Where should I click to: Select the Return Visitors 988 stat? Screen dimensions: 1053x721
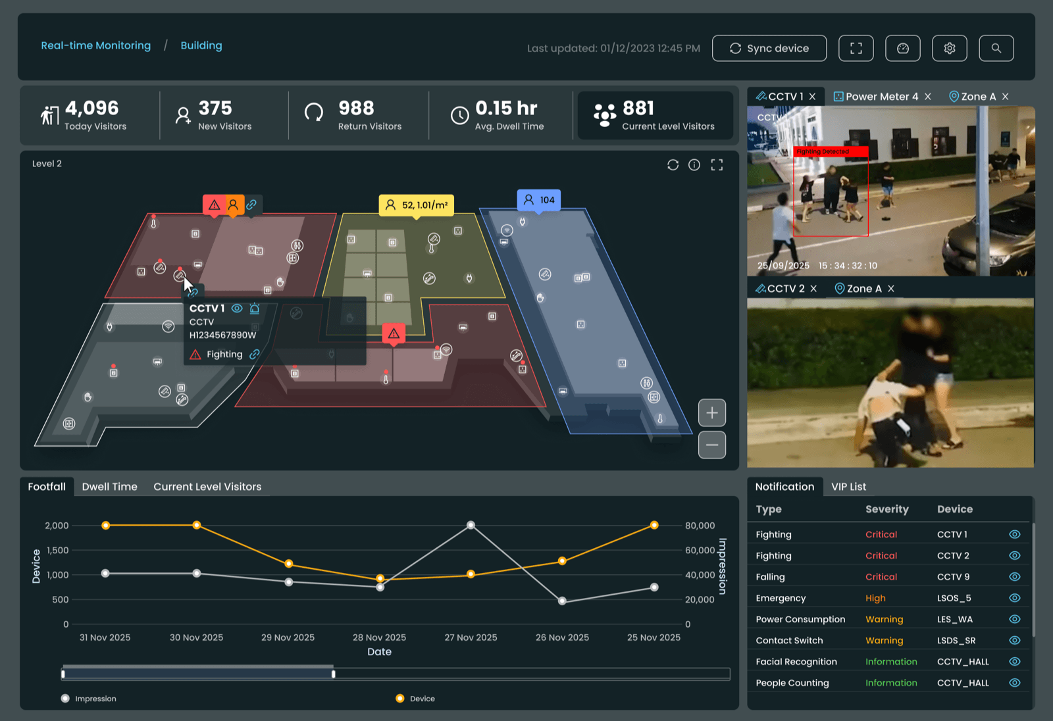click(353, 115)
